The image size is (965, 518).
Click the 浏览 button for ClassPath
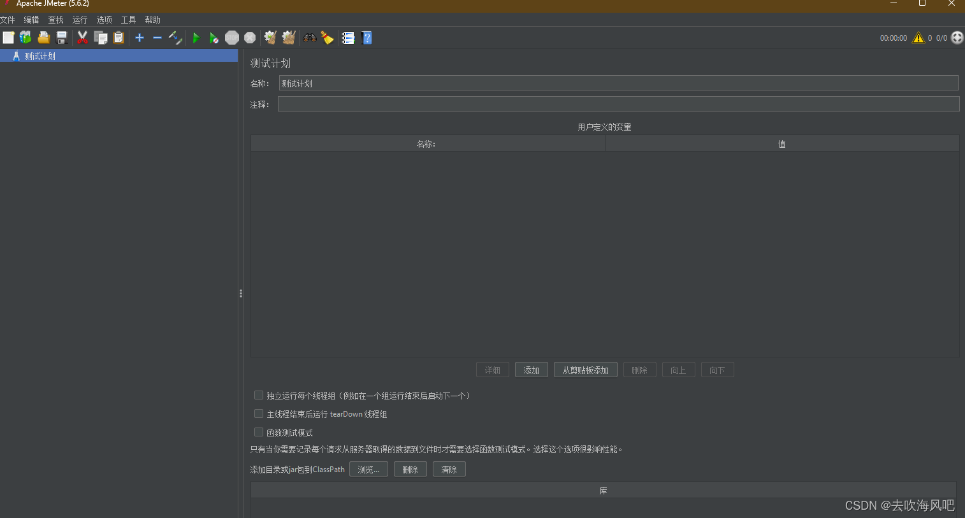click(368, 469)
